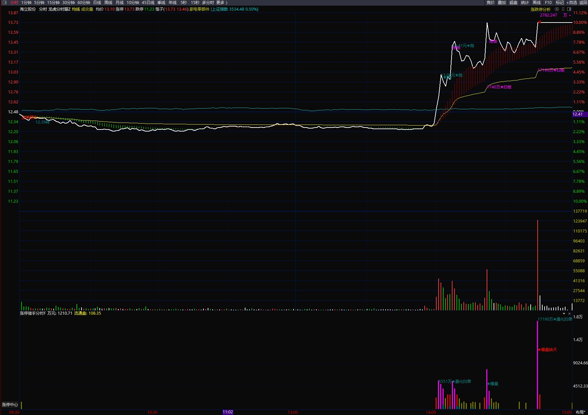Toggle the right sidebar panel icon

click(569, 9)
